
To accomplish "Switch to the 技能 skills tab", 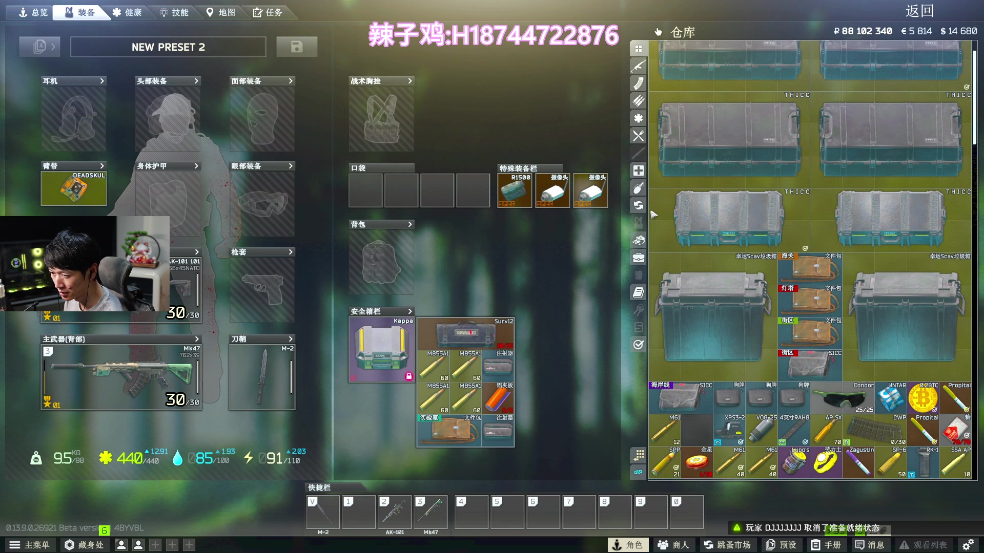I will [x=174, y=12].
